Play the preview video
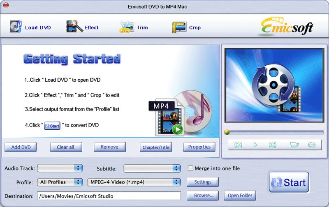Viewport: 329px width, 207px height. click(255, 145)
